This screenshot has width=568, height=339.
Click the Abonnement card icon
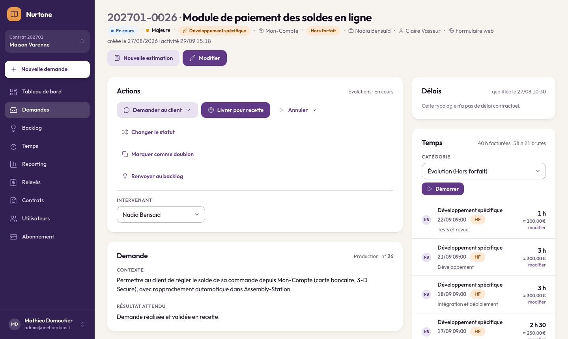13,237
